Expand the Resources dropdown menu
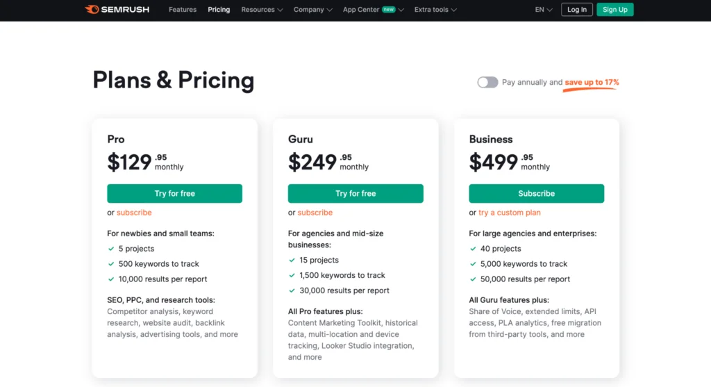This screenshot has height=387, width=711. point(262,10)
